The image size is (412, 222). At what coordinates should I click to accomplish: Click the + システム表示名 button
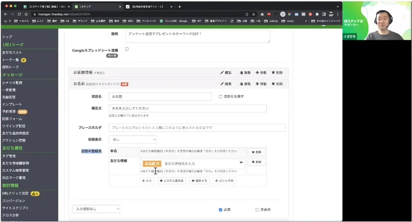pos(171,180)
